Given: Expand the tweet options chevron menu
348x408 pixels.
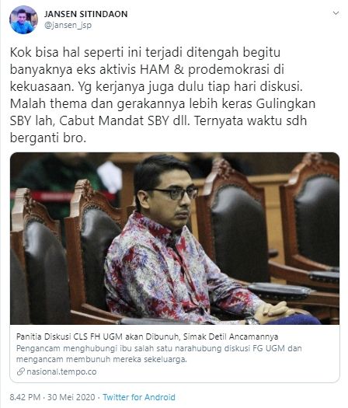Looking at the screenshot, I should point(336,13).
